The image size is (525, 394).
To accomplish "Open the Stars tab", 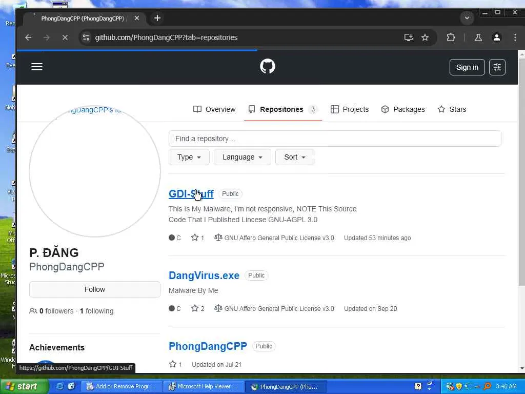I will tap(452, 109).
